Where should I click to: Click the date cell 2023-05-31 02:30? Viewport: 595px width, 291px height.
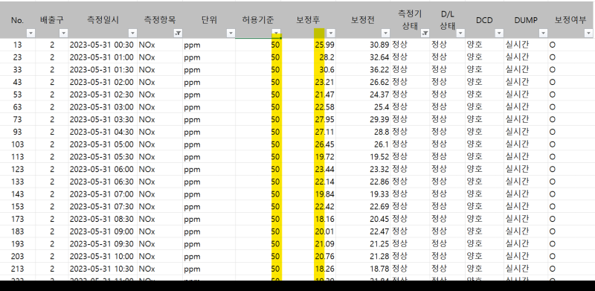tap(103, 95)
